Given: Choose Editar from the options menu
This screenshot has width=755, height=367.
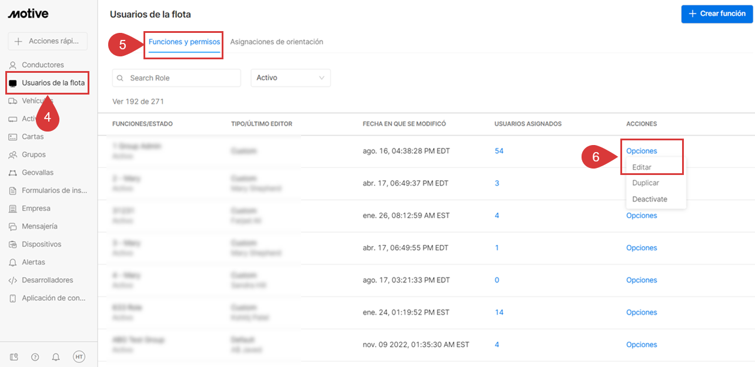Looking at the screenshot, I should (642, 167).
